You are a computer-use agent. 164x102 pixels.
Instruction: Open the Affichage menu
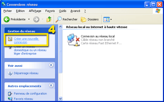click(x=35, y=11)
